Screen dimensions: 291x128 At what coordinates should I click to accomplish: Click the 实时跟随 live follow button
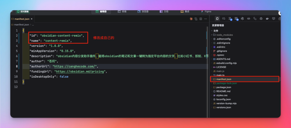(23, 12)
